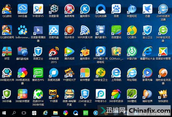Open 360安全浏览器 shortcut
Image resolution: width=172 pixels, height=117 pixels.
click(x=163, y=30)
